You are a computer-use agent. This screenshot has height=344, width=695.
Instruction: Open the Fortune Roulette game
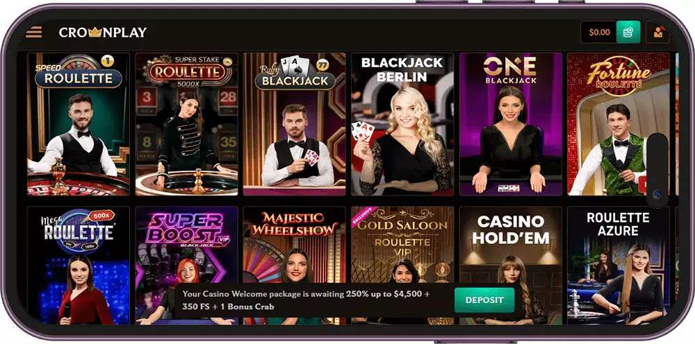[x=619, y=124]
